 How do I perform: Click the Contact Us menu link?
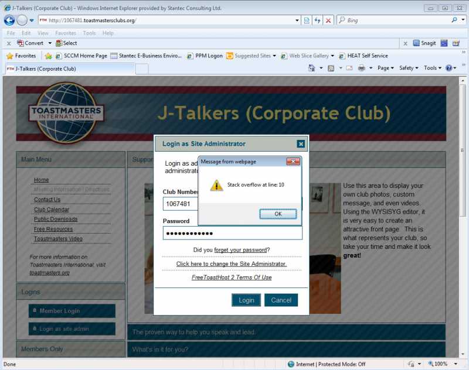[x=47, y=199]
